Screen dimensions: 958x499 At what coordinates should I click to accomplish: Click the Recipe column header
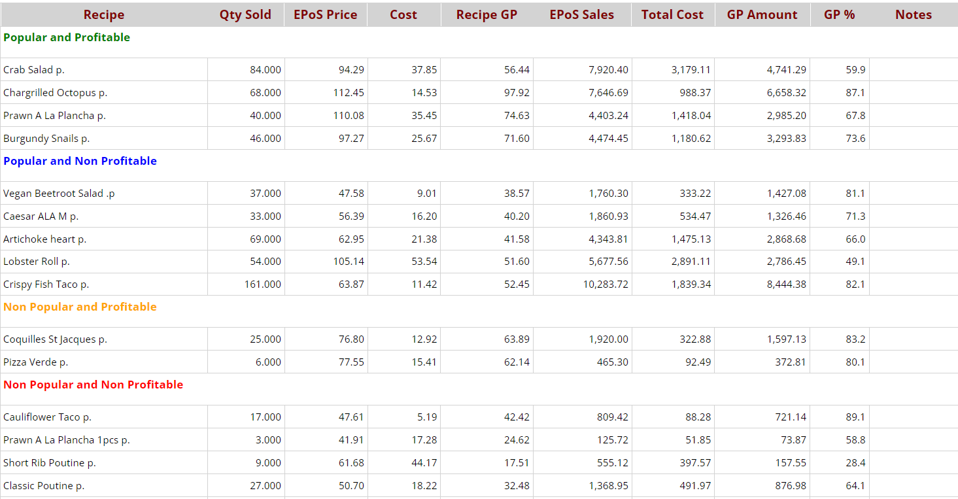[x=103, y=14]
